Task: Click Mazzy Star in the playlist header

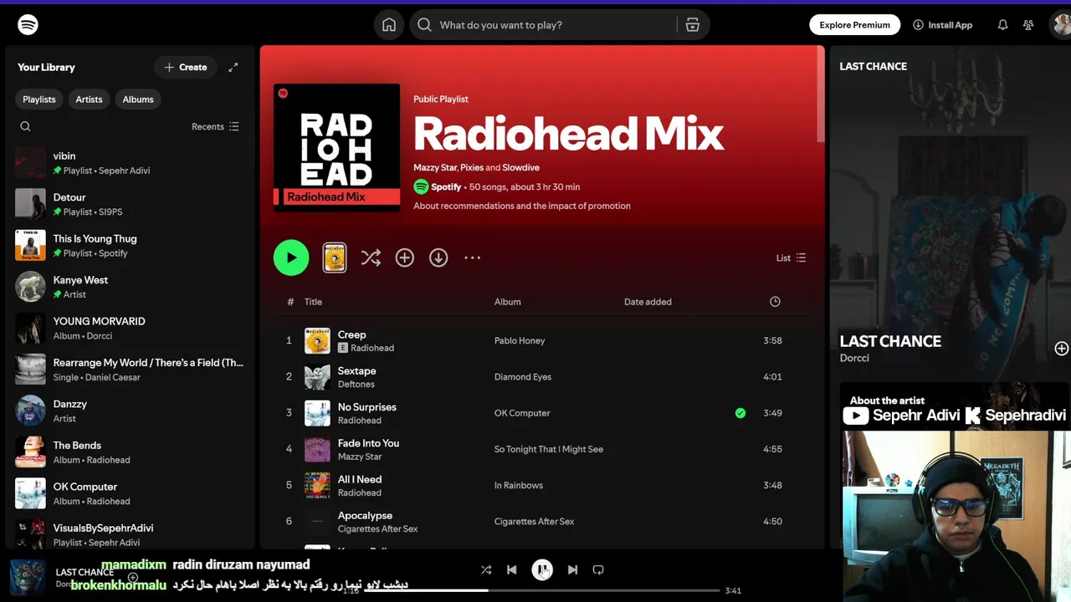Action: tap(435, 167)
